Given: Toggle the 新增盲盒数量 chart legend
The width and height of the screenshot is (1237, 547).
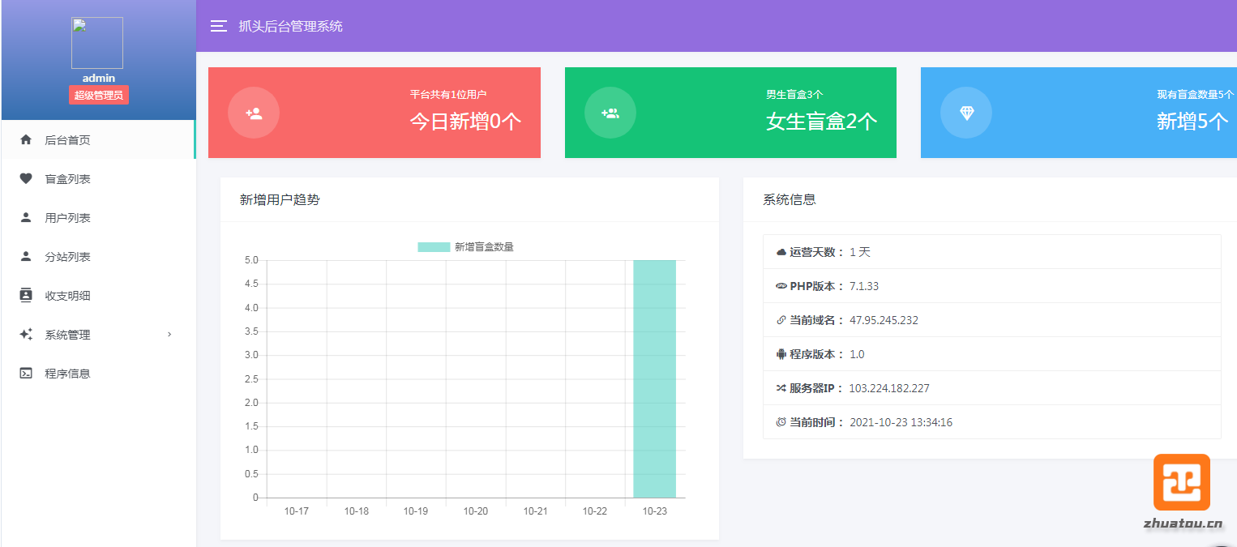Looking at the screenshot, I should tap(466, 247).
